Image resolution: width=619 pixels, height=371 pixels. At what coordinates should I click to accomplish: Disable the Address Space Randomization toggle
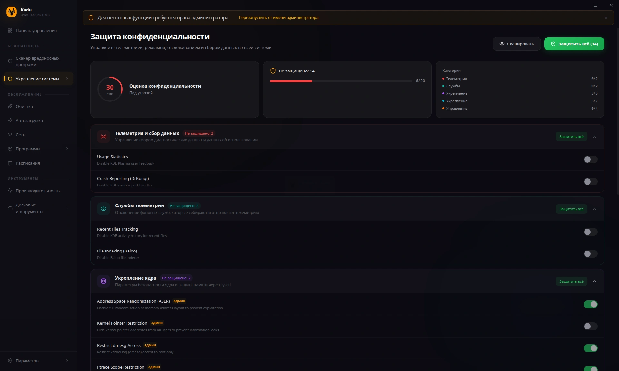(590, 304)
